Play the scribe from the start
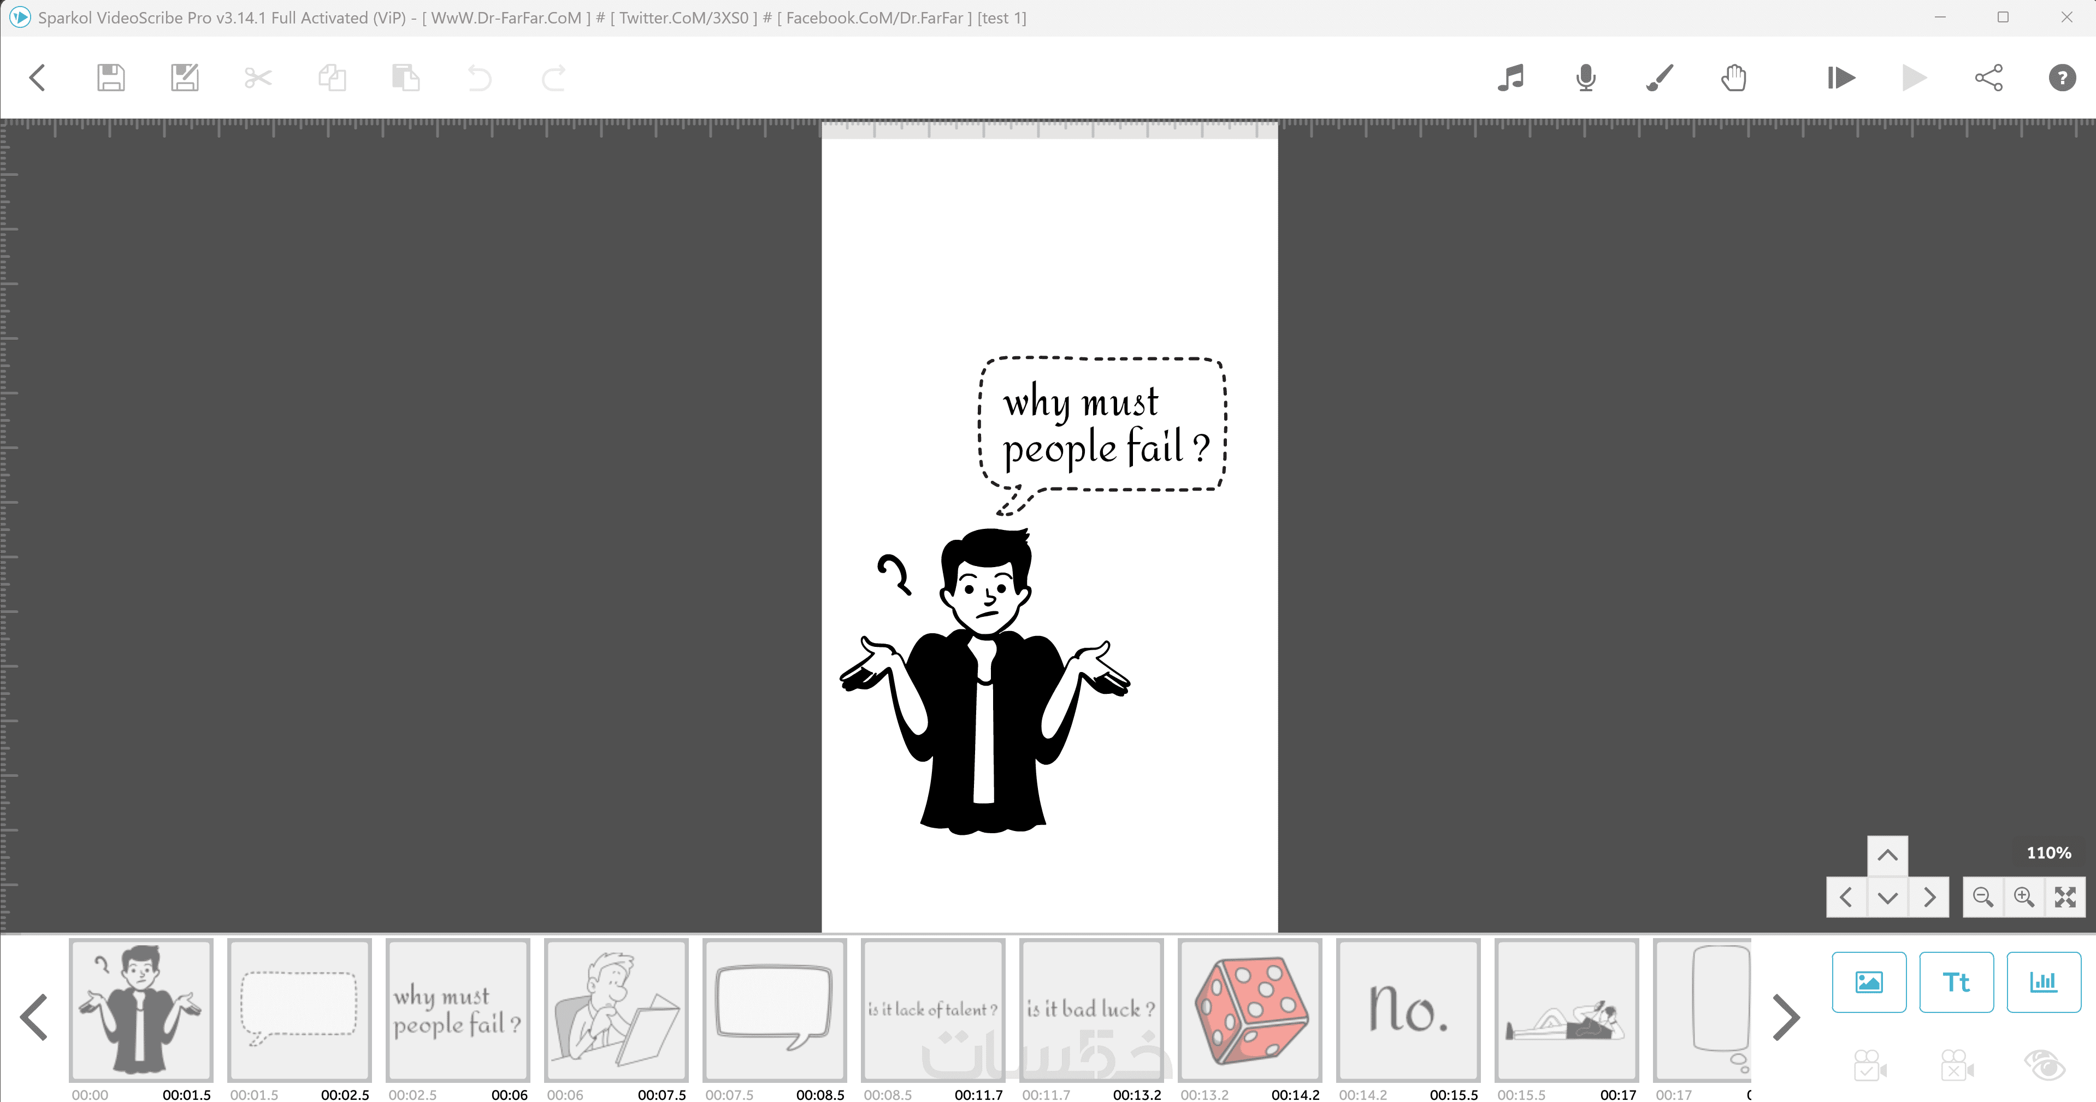This screenshot has height=1102, width=2096. pyautogui.click(x=1840, y=78)
